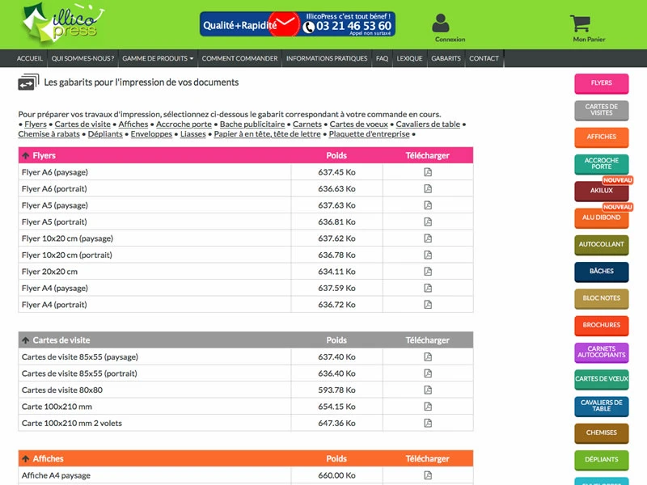The height and width of the screenshot is (485, 647).
Task: Click the Accroche Porte sidebar button
Action: (x=602, y=164)
